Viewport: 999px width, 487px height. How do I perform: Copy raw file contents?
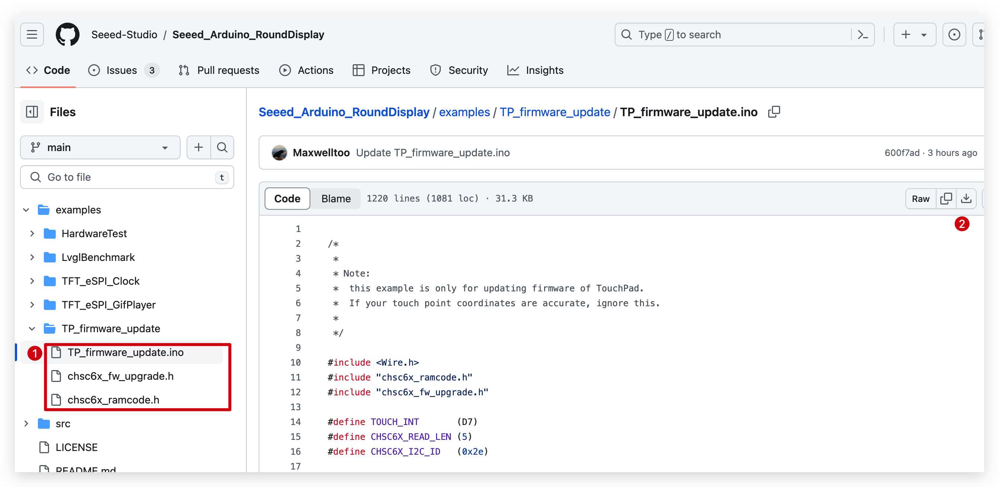[x=946, y=198]
